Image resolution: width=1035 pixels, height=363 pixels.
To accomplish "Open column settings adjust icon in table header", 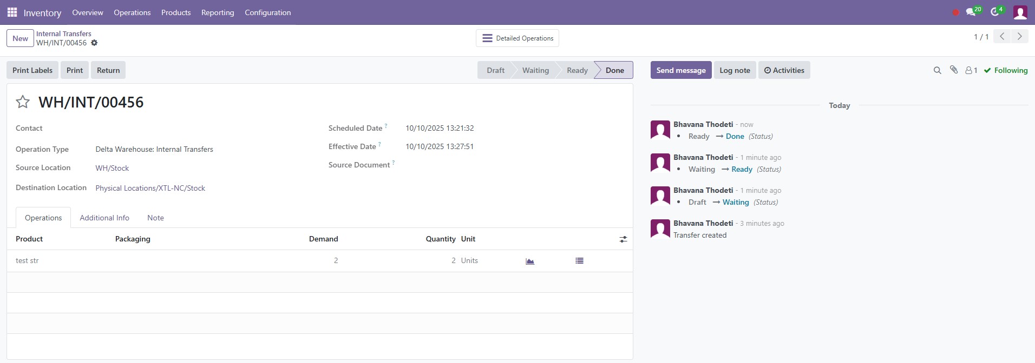I will 623,239.
